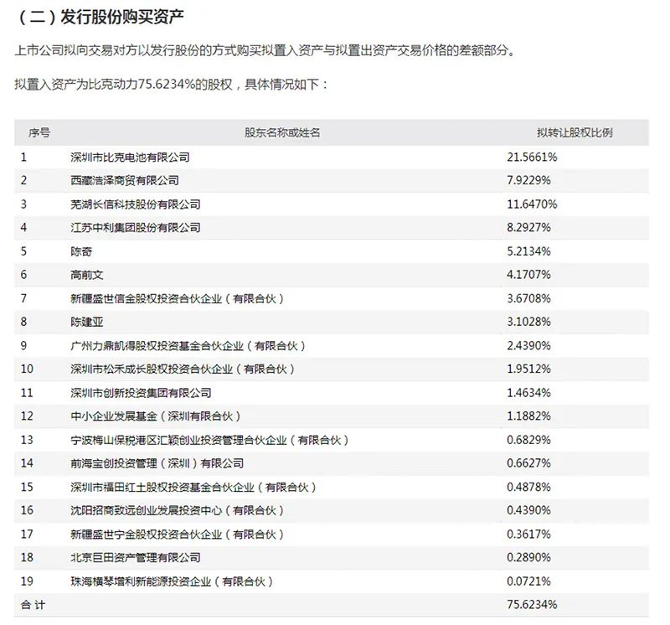This screenshot has height=625, width=670.
Task: Click the value 1.4634%
Action: (528, 392)
